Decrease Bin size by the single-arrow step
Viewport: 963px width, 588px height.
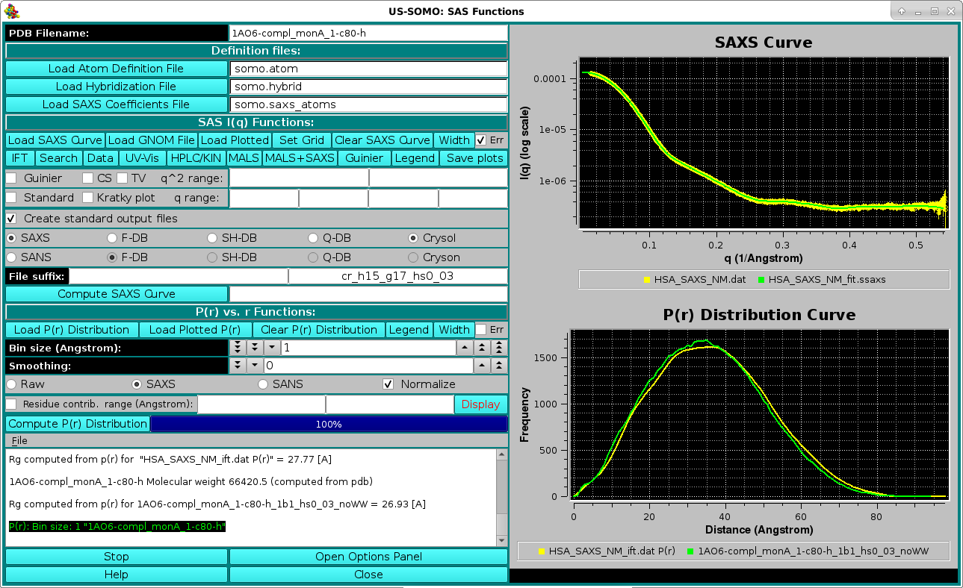coord(270,348)
